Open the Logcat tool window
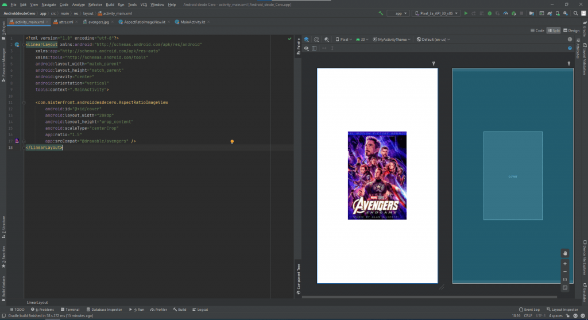 pyautogui.click(x=200, y=310)
